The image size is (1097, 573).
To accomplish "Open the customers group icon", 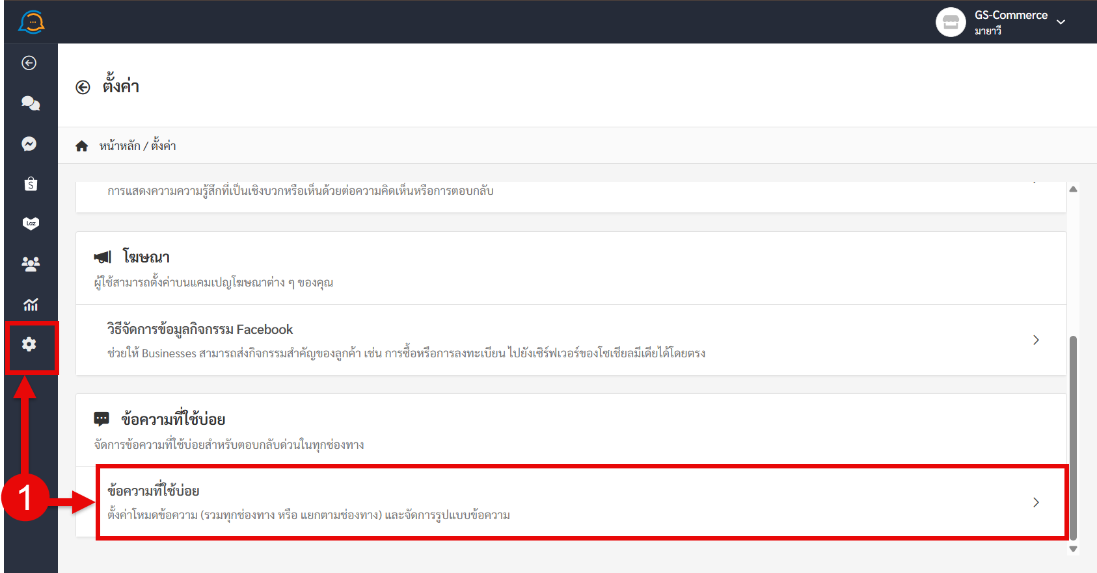I will pyautogui.click(x=31, y=264).
